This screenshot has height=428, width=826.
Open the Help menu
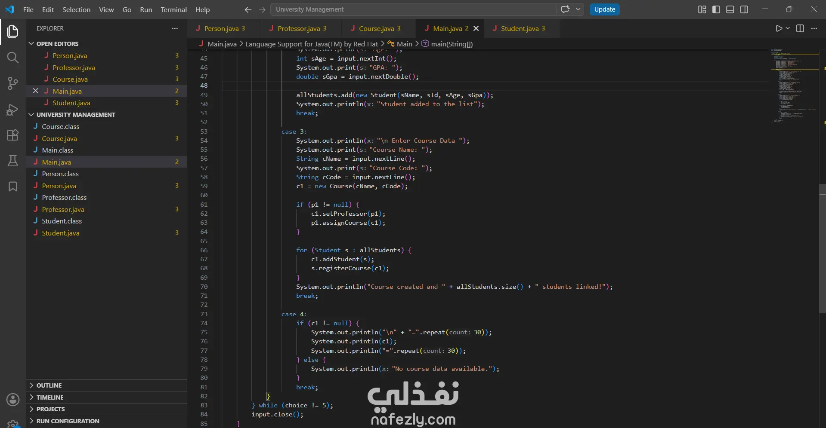(x=202, y=9)
